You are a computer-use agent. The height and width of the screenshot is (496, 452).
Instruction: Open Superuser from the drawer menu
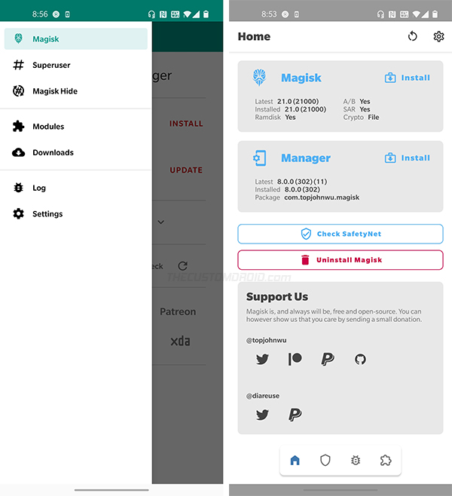coord(76,65)
